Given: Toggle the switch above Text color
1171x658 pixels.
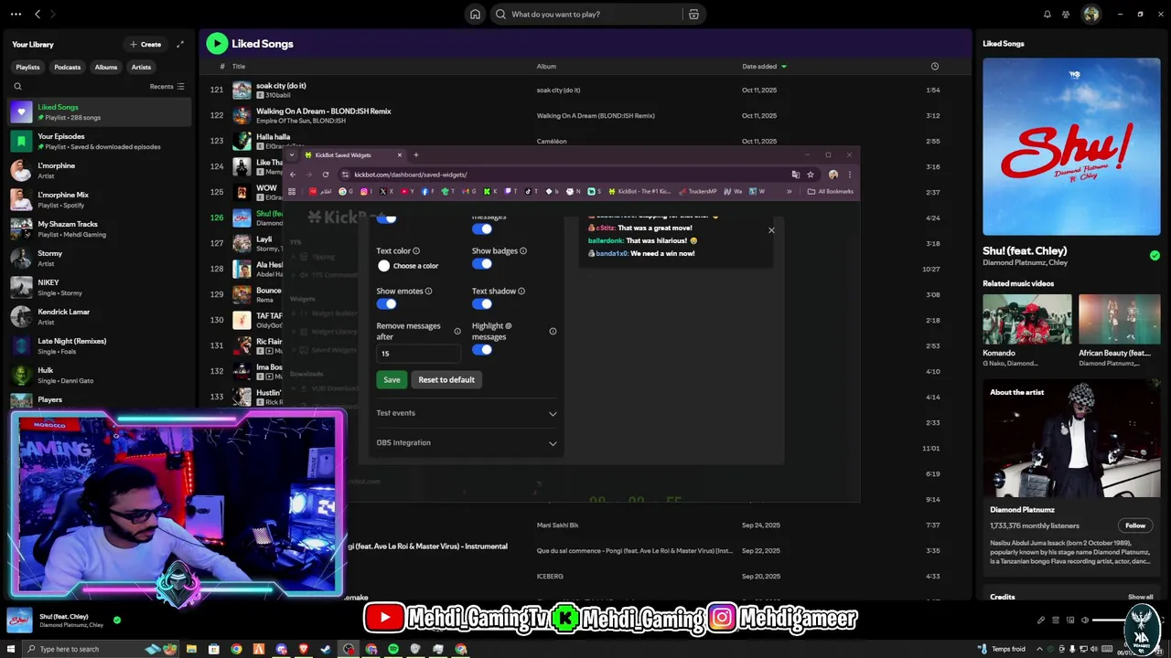Looking at the screenshot, I should click(387, 219).
